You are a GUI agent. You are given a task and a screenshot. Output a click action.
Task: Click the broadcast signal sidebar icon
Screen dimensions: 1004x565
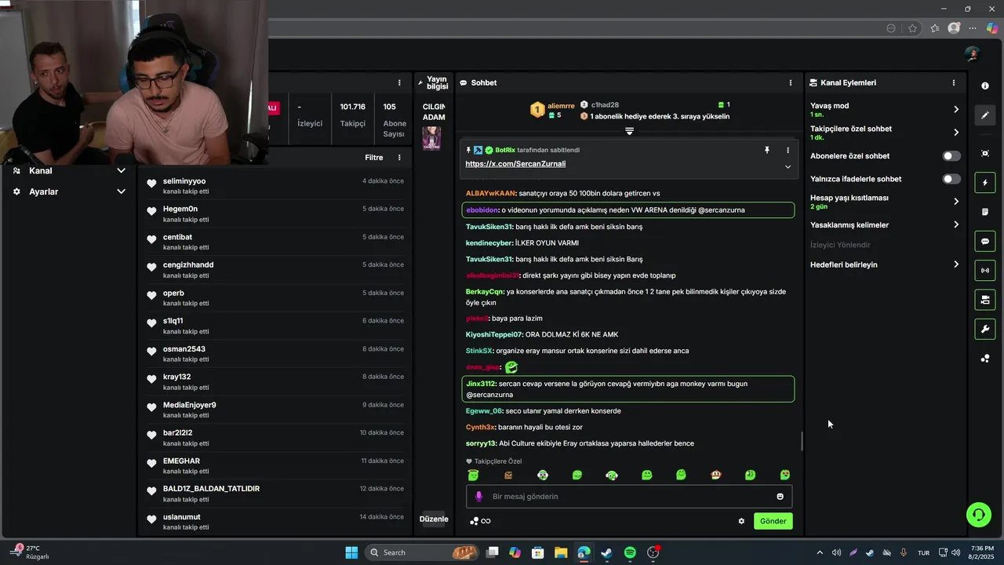tap(985, 271)
